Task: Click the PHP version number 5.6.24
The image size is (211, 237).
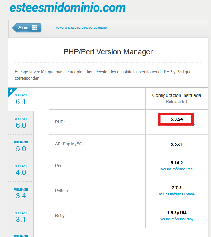Action: (x=177, y=119)
